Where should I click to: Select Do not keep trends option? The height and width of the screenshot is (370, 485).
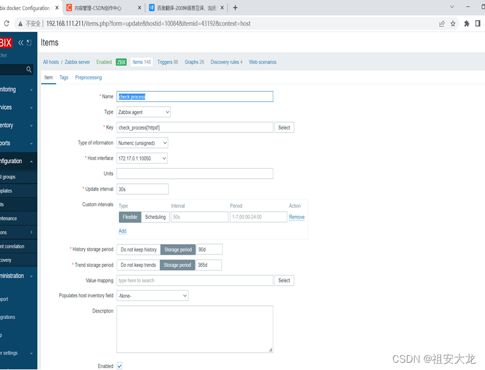[138, 265]
